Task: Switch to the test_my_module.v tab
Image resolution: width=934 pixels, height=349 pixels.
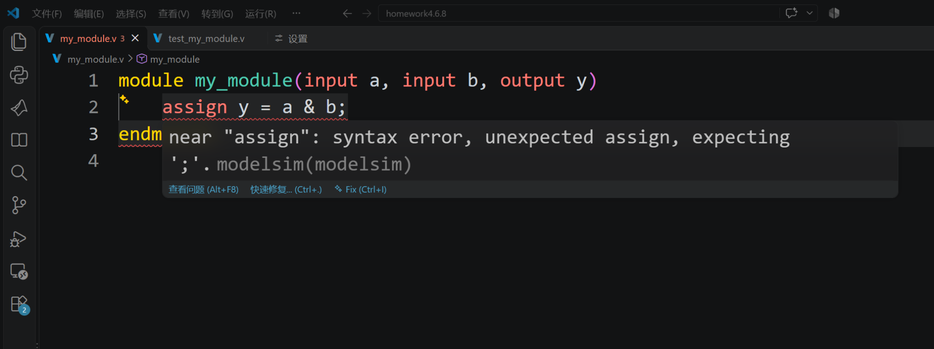Action: 206,39
